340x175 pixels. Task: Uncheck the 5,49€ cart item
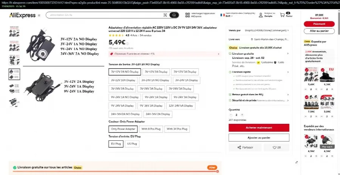(306, 70)
